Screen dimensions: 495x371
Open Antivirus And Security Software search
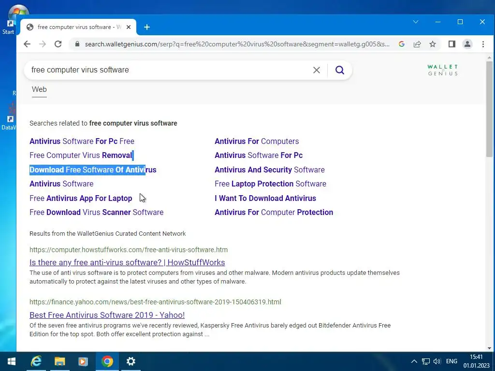(x=270, y=170)
